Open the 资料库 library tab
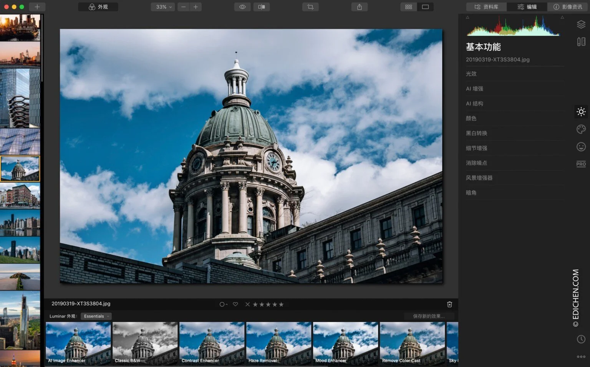The height and width of the screenshot is (367, 590). (486, 7)
